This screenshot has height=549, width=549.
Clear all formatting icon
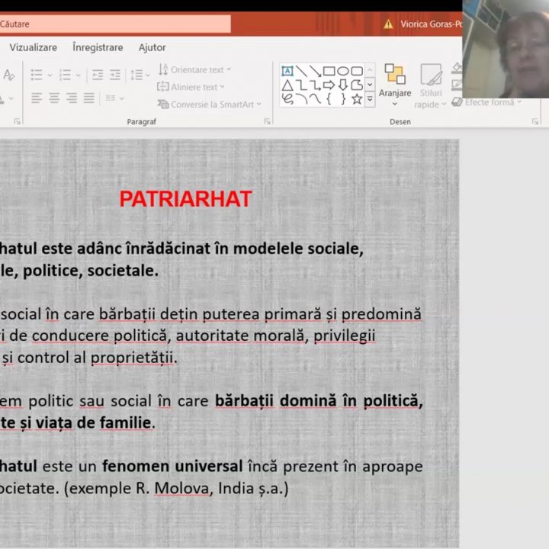(9, 75)
